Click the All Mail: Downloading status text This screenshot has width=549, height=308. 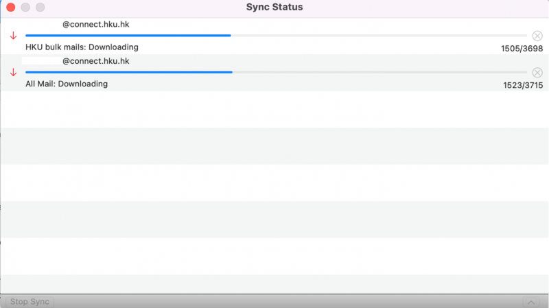pos(67,84)
